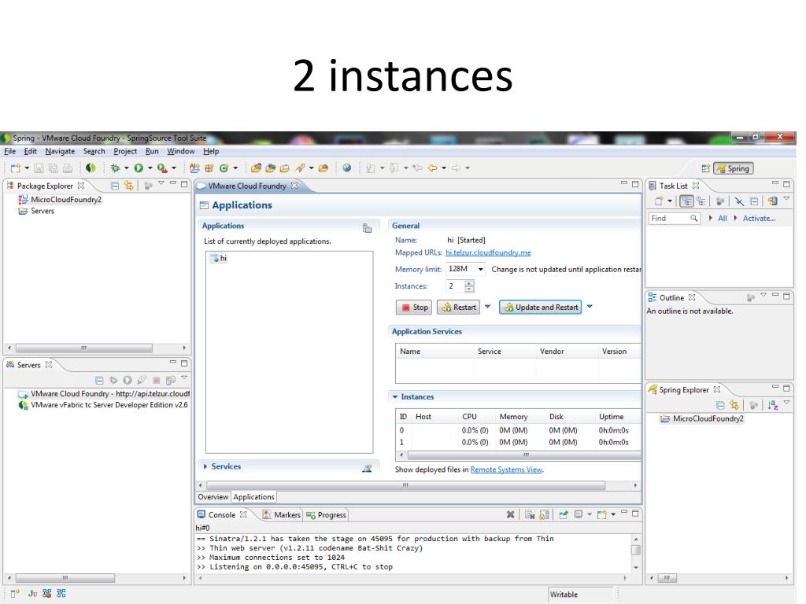Screen dimensions: 806x604
Task: Click the yellow Back navigation arrow
Action: 432,168
